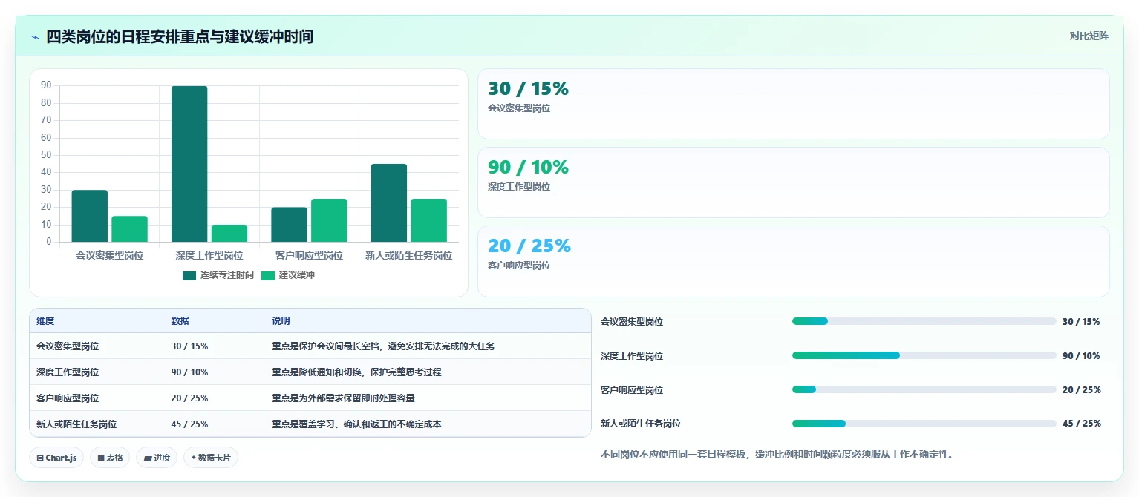Click the dark 连续专注时间 legend color box

pyautogui.click(x=189, y=275)
